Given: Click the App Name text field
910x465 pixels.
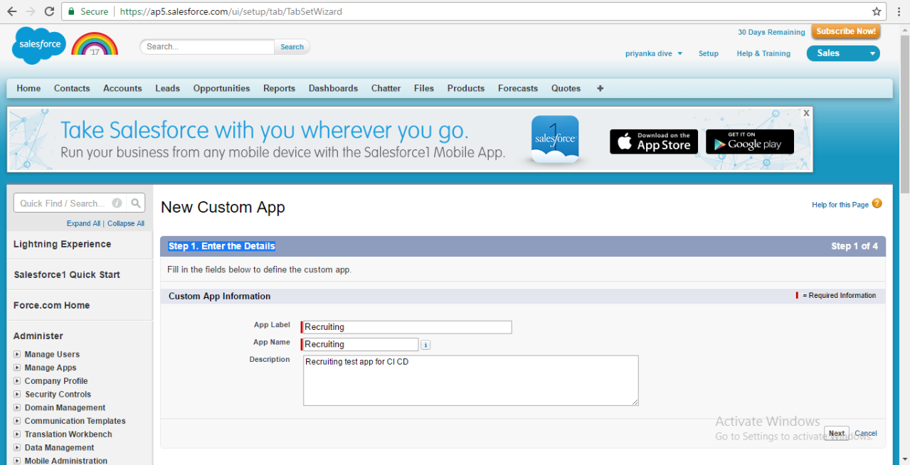Looking at the screenshot, I should pyautogui.click(x=360, y=344).
